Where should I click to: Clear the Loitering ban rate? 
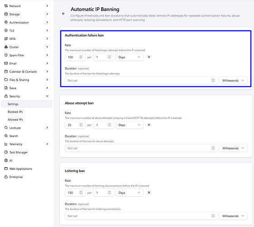(x=149, y=192)
